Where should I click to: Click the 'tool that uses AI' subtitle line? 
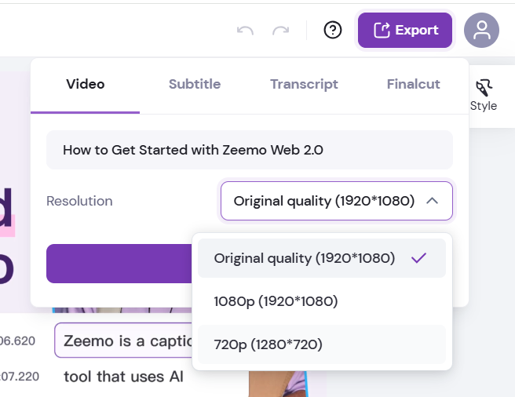point(123,377)
